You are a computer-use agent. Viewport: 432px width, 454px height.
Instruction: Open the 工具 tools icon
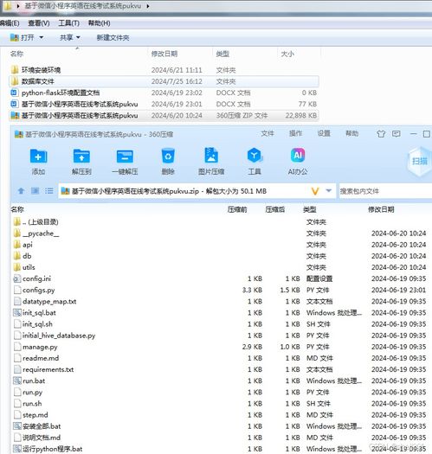click(x=255, y=156)
